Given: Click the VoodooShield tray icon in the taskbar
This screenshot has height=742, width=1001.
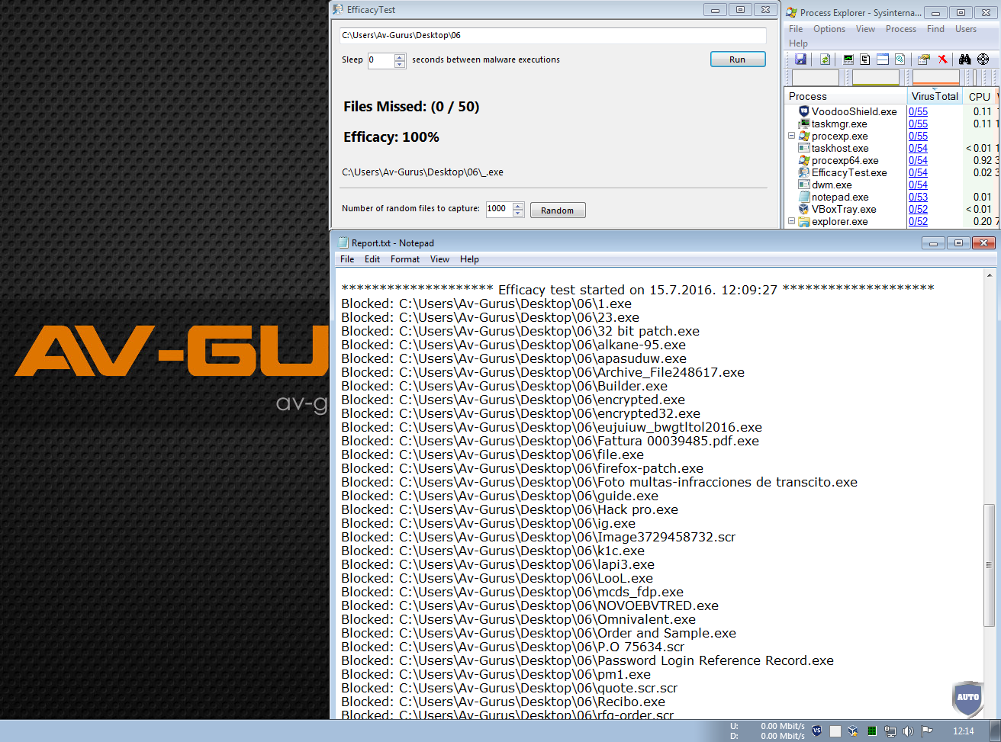Looking at the screenshot, I should (x=817, y=731).
